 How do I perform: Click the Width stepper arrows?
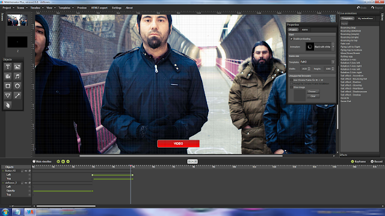click(309, 69)
